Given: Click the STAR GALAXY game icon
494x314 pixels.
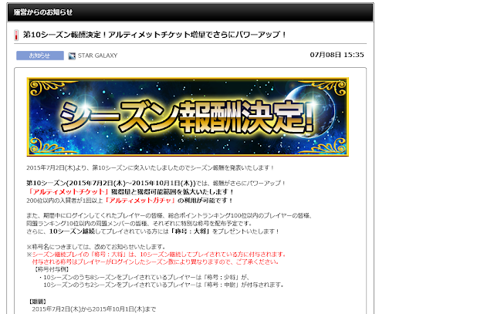Looking at the screenshot, I should click(72, 56).
